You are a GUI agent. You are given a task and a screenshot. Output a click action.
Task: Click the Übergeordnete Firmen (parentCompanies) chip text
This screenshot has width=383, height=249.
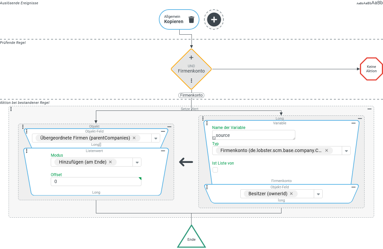tap(85, 138)
